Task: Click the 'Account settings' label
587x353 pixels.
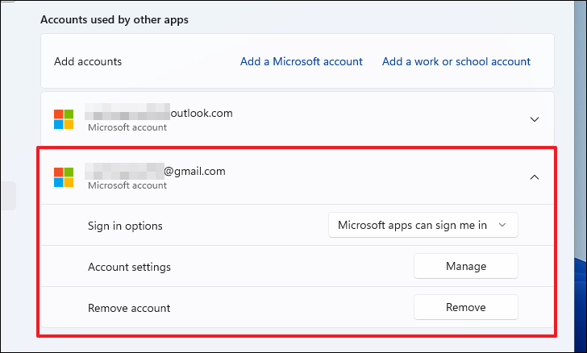Action: [x=129, y=267]
